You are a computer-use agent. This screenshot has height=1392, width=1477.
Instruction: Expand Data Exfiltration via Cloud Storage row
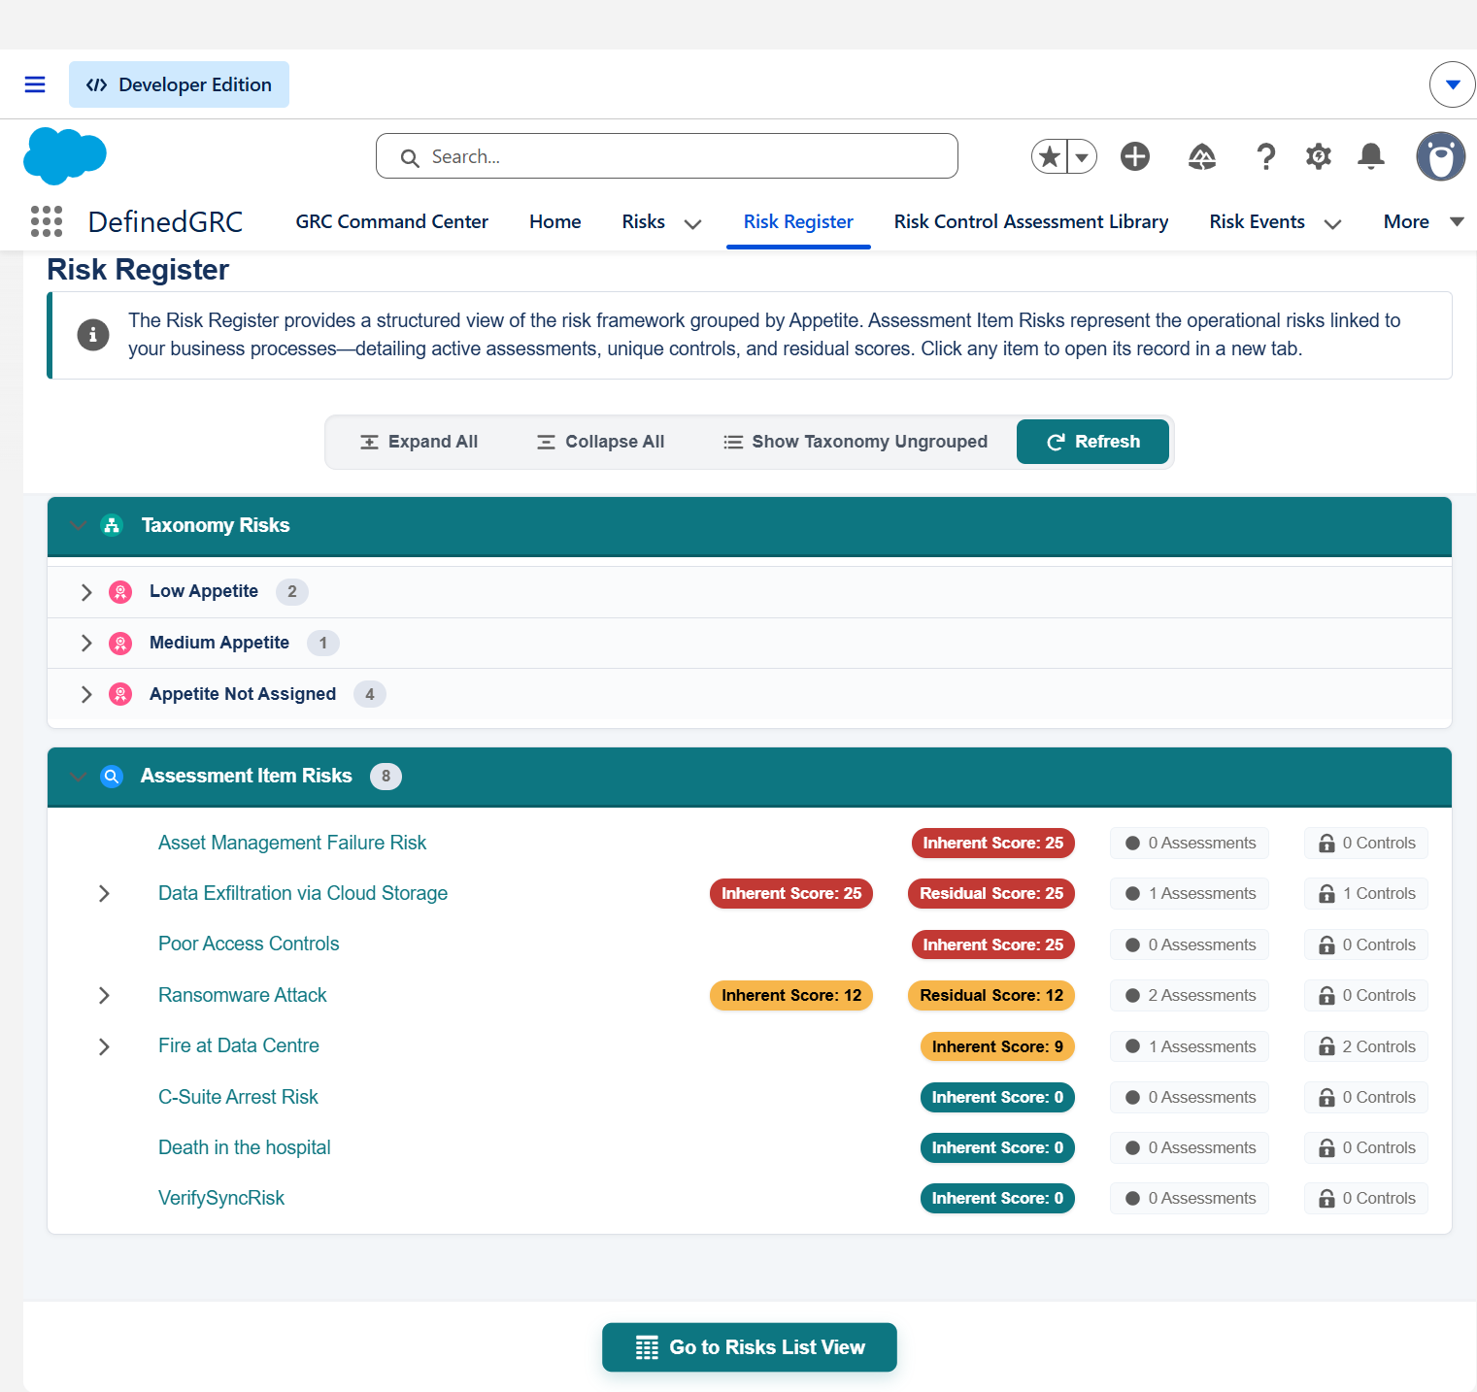pyautogui.click(x=104, y=893)
